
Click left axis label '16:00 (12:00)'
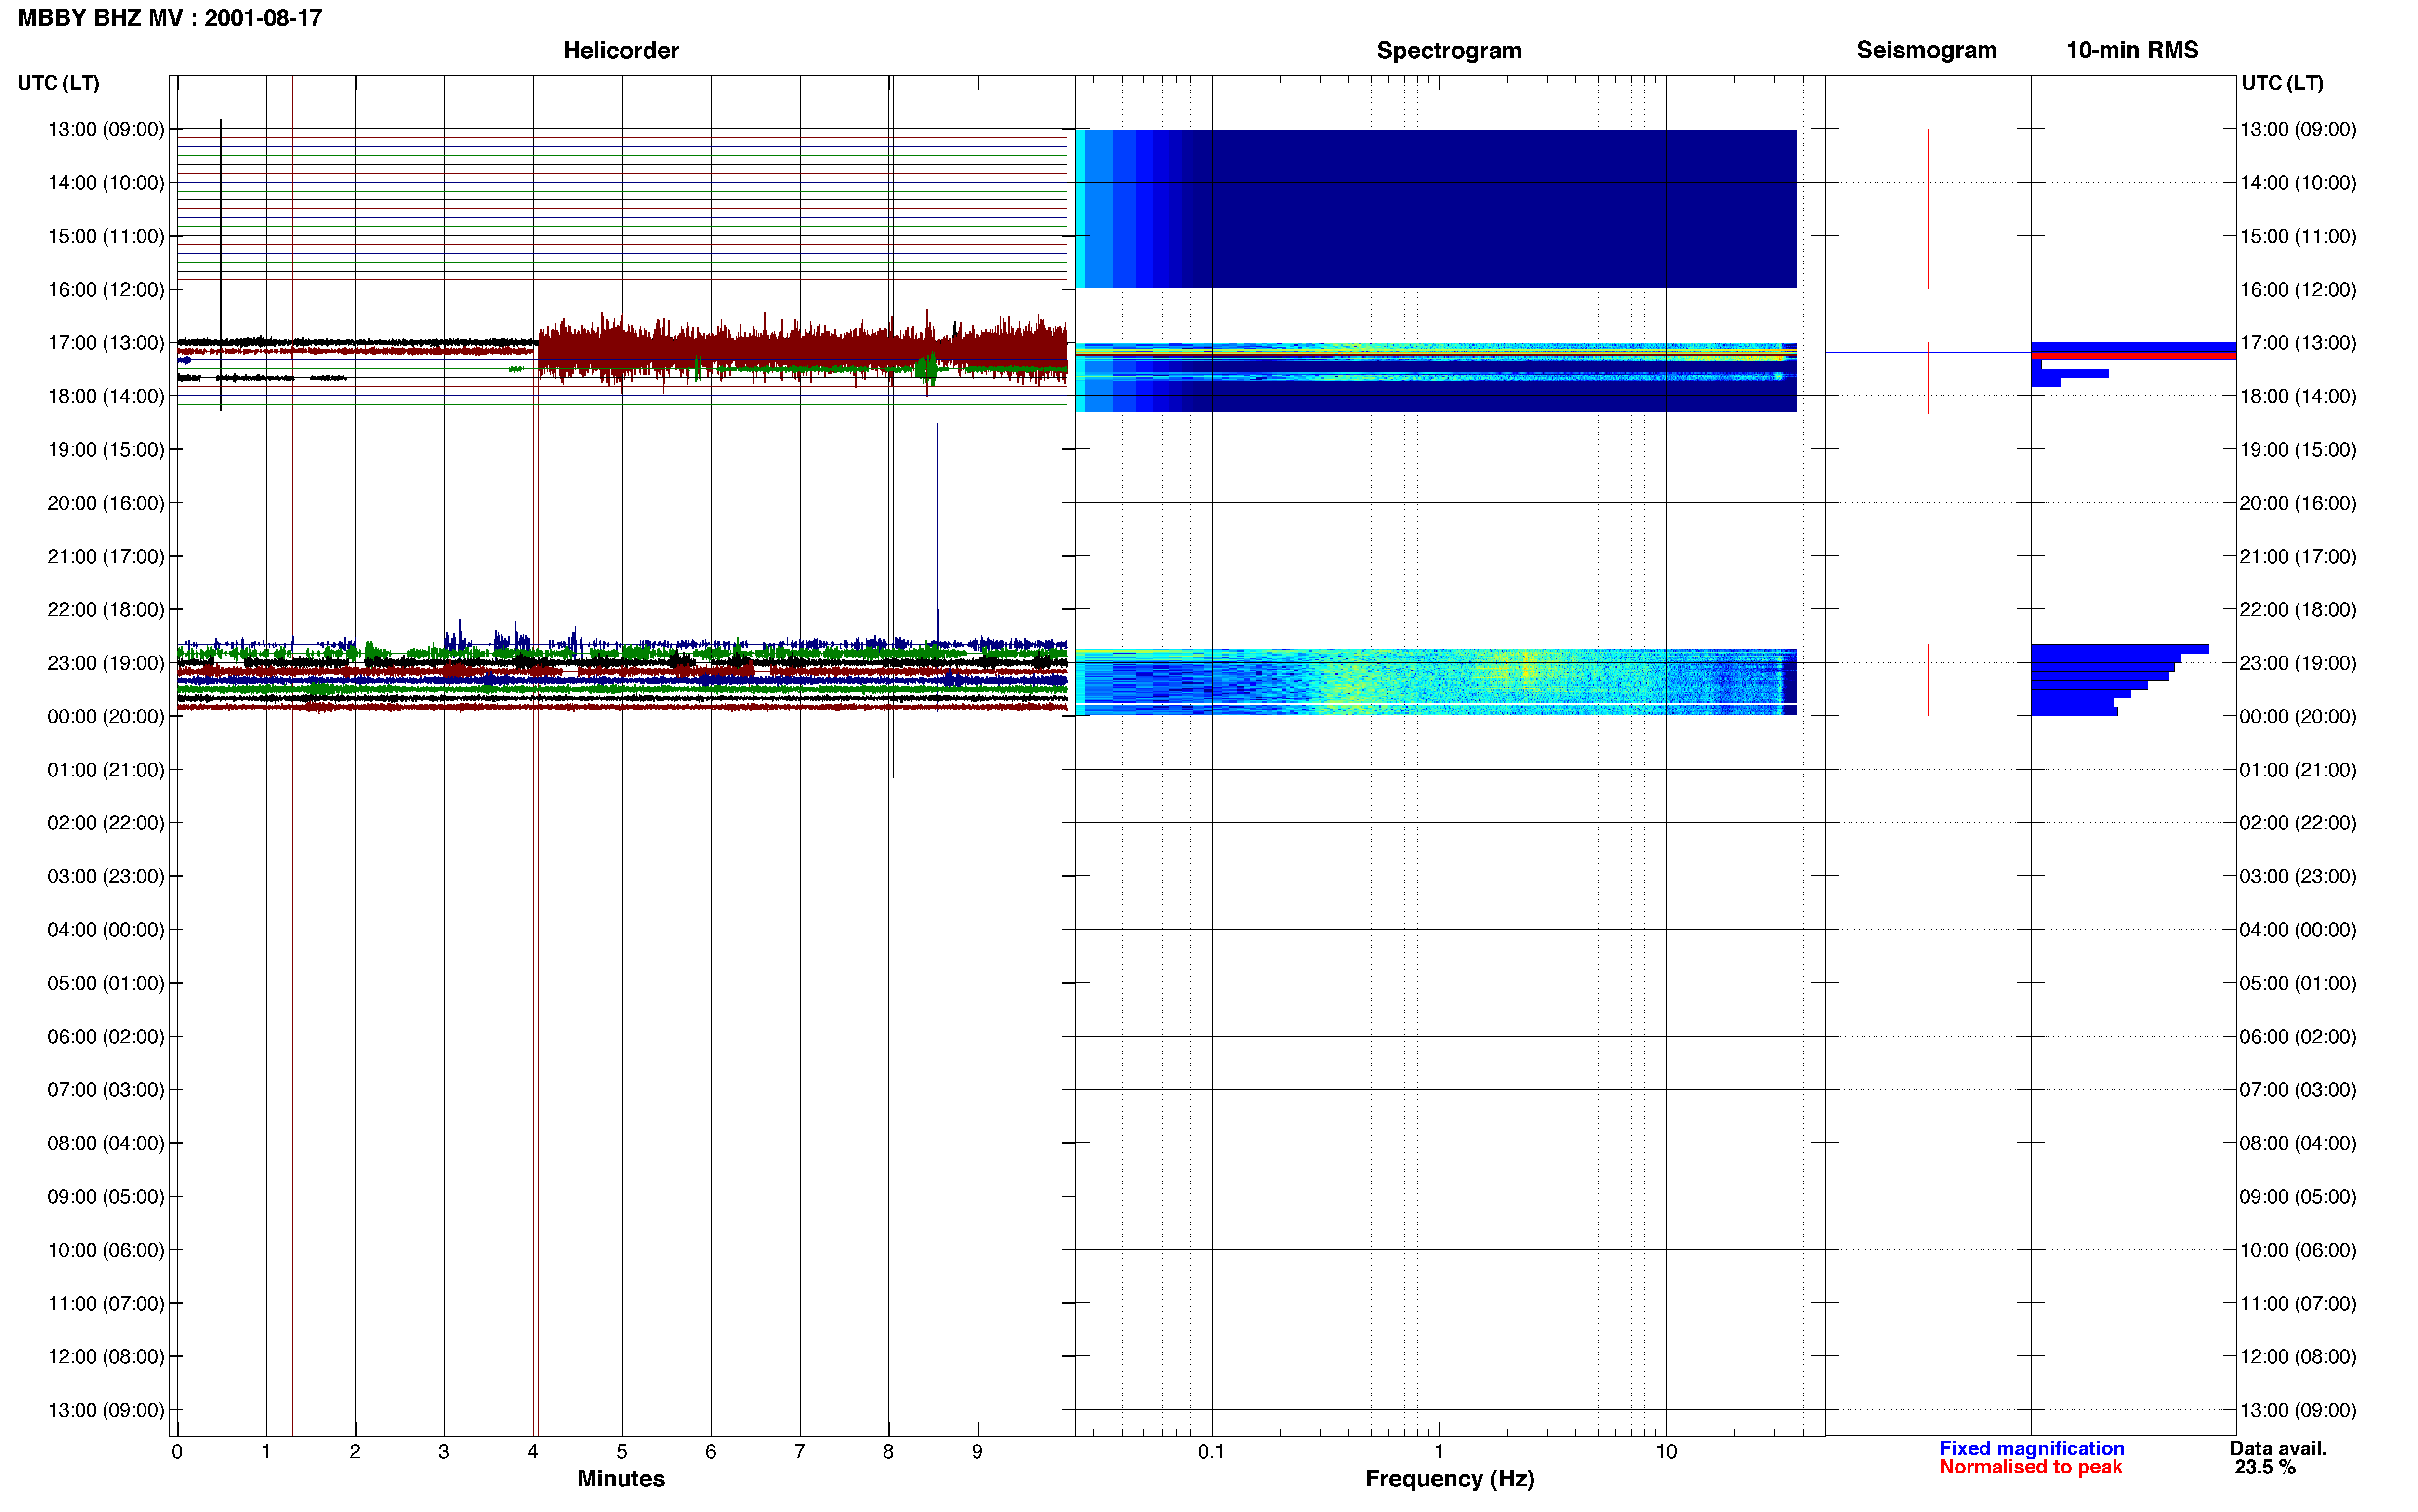click(x=106, y=289)
